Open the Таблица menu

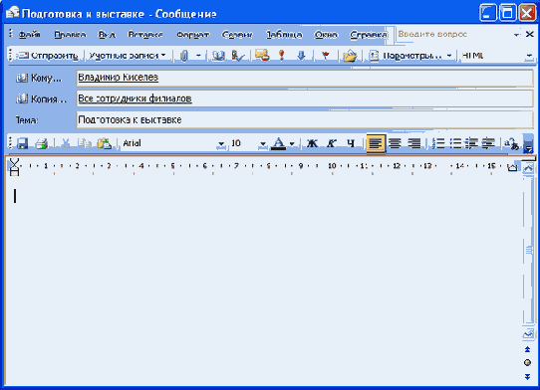pyautogui.click(x=284, y=35)
